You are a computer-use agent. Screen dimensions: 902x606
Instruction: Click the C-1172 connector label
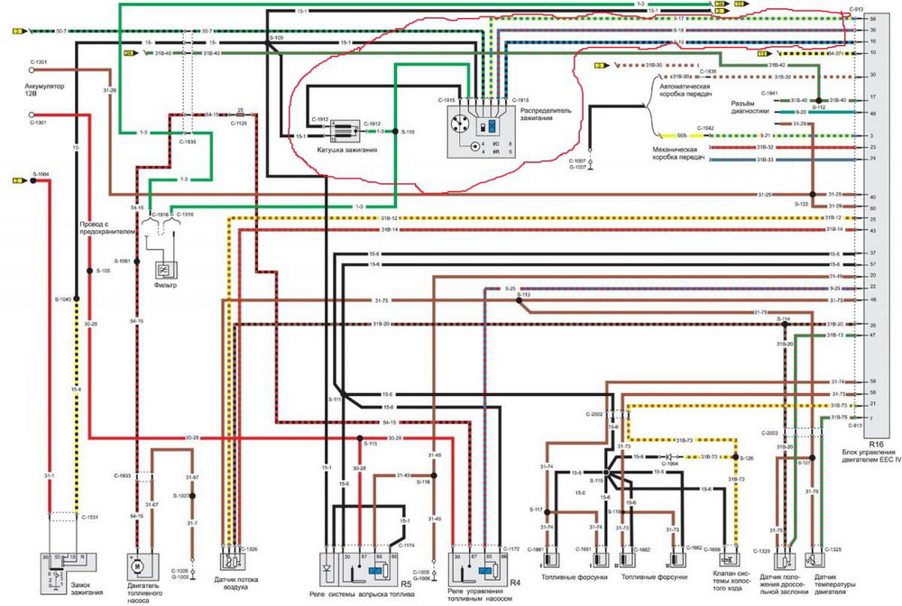511,549
